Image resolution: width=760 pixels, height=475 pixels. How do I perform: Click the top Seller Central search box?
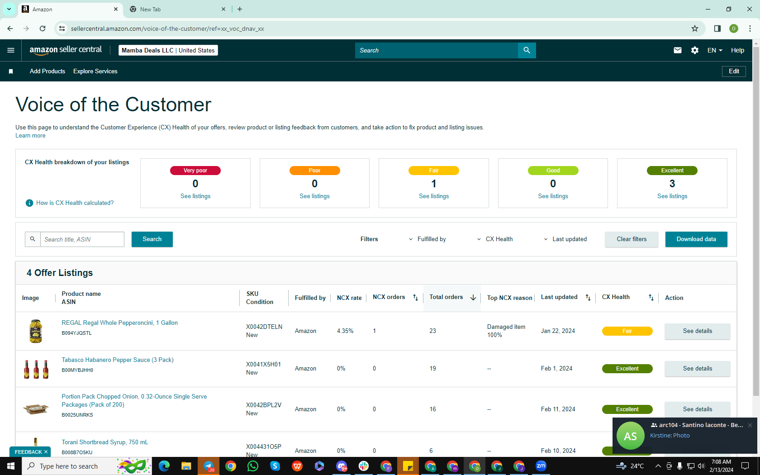click(437, 50)
